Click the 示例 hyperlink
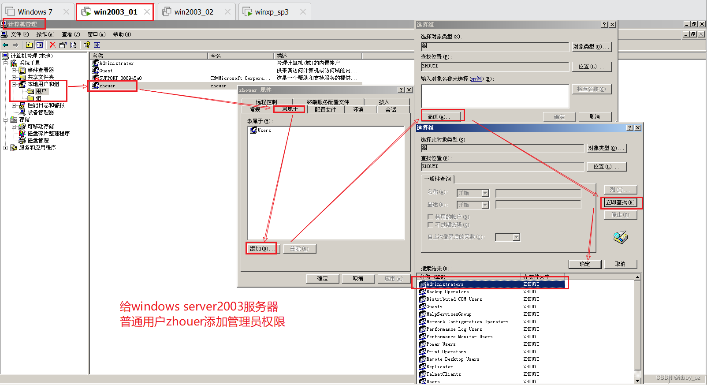This screenshot has height=385, width=707. (476, 79)
